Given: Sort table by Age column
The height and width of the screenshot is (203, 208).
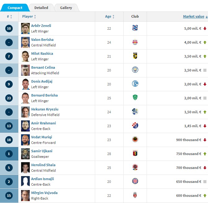Looking at the screenshot, I should pyautogui.click(x=110, y=17).
